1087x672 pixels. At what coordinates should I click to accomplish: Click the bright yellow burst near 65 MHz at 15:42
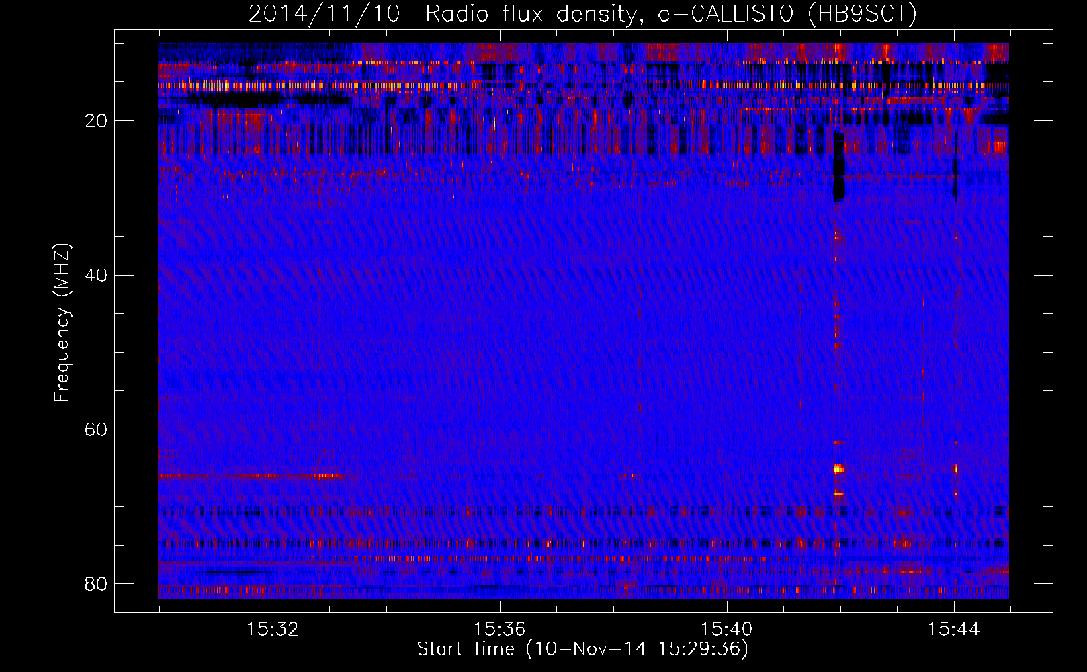tap(838, 469)
